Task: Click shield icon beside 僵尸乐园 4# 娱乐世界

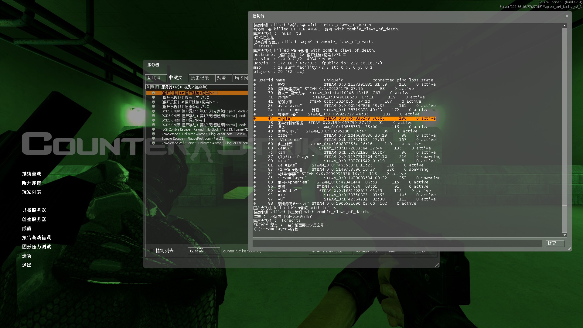Action: [153, 97]
